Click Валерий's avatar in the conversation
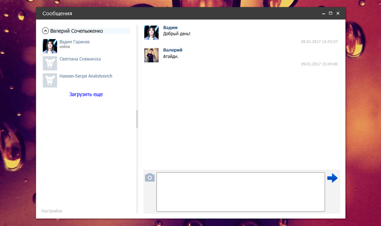 coord(151,55)
